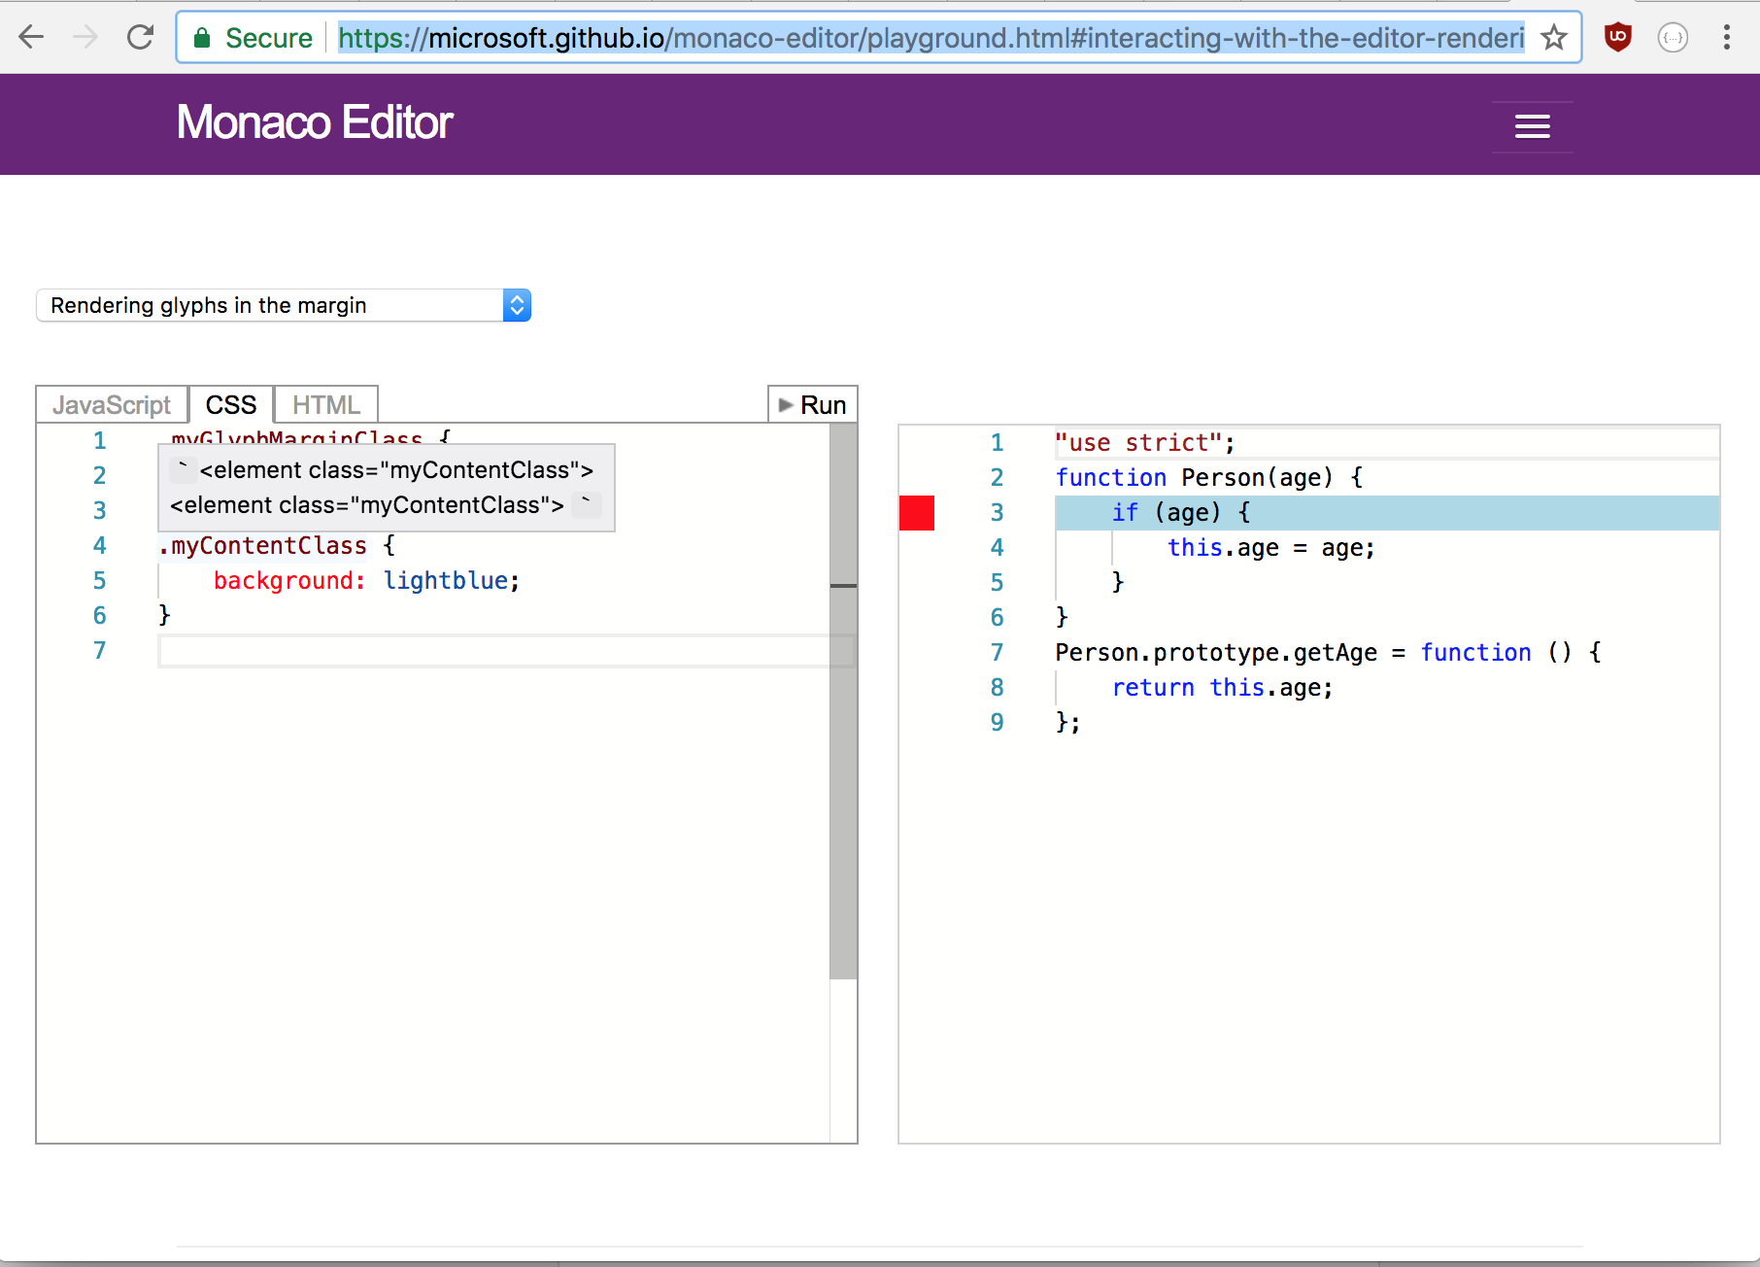Run the sample with the Run button

(x=813, y=404)
